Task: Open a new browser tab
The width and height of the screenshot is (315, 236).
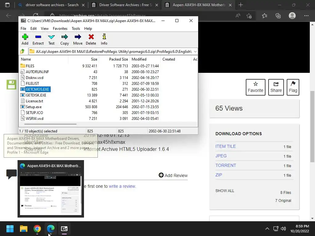Action: (241, 5)
